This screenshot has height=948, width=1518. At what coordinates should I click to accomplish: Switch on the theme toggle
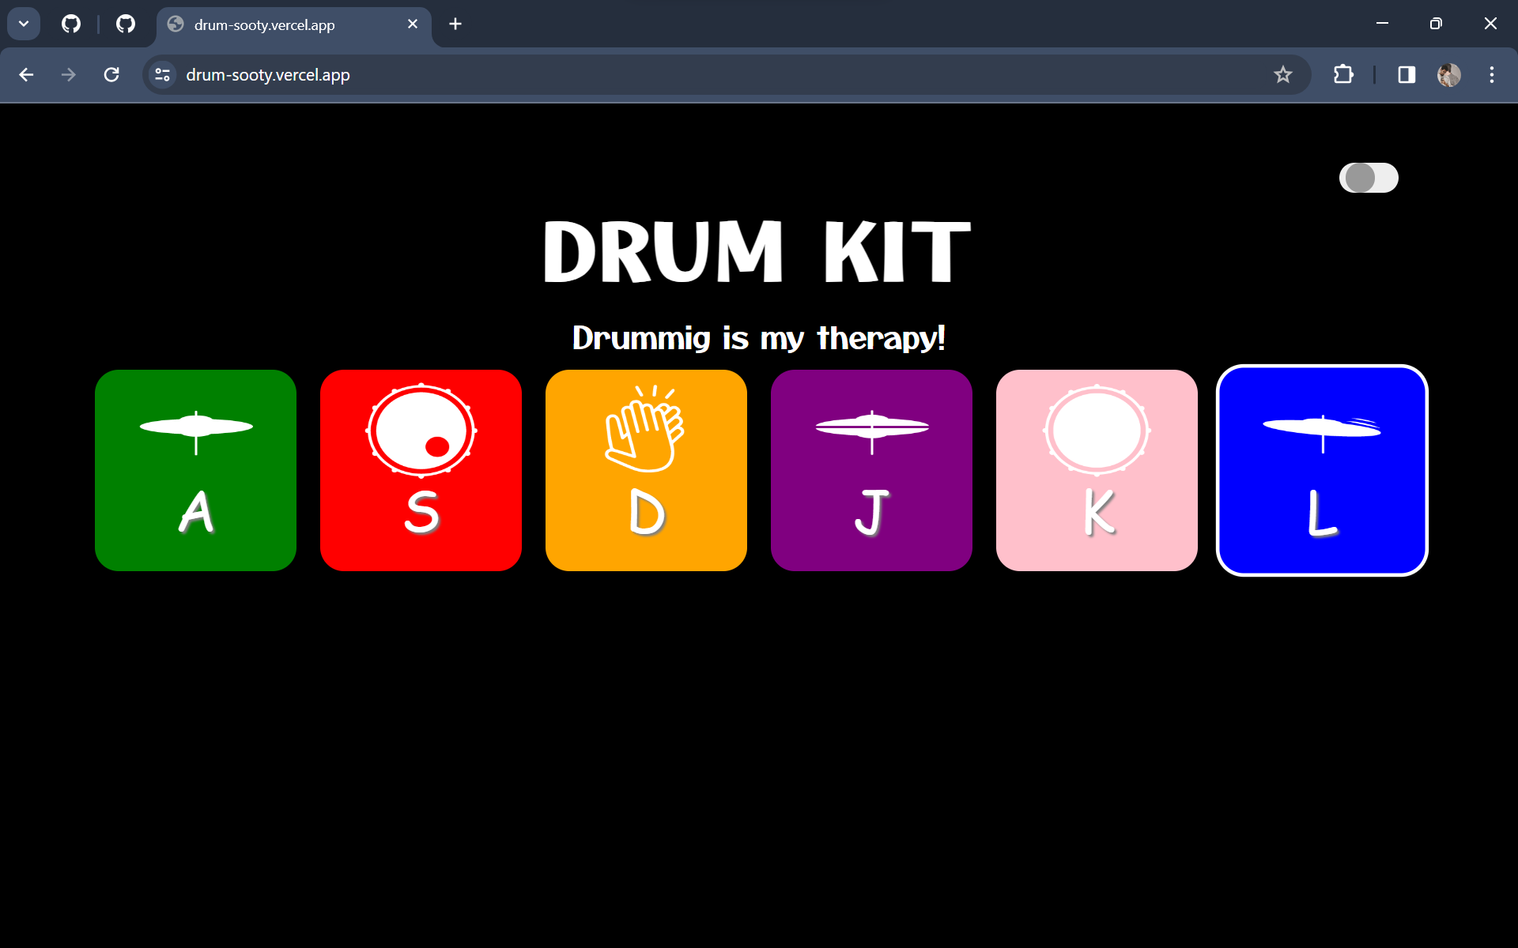click(1369, 178)
